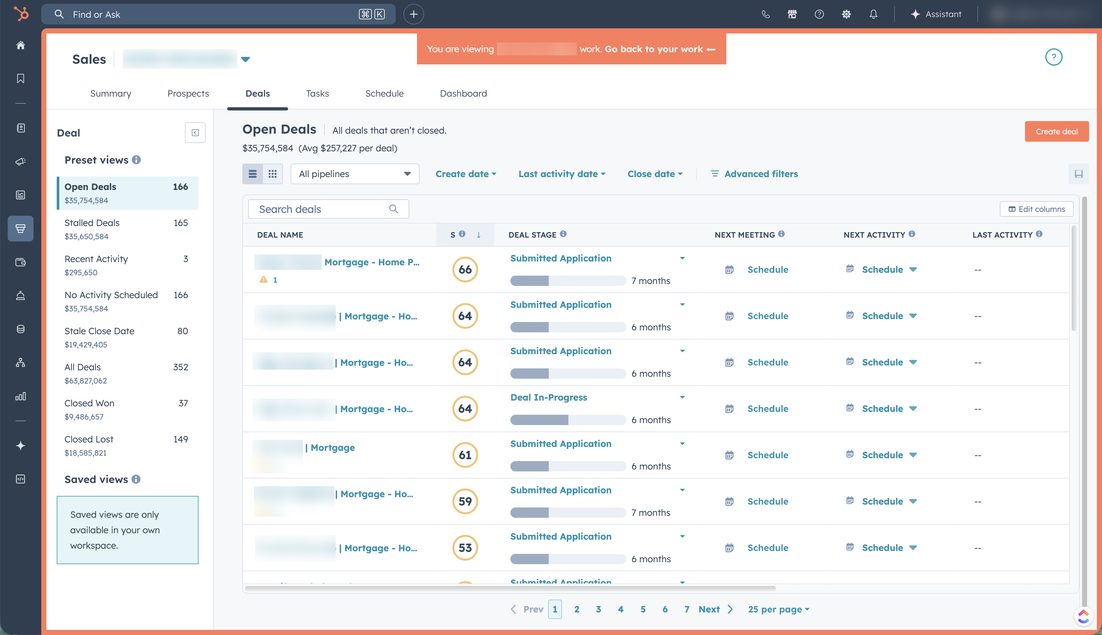Image resolution: width=1102 pixels, height=635 pixels.
Task: Switch to list view for deals
Action: click(252, 174)
